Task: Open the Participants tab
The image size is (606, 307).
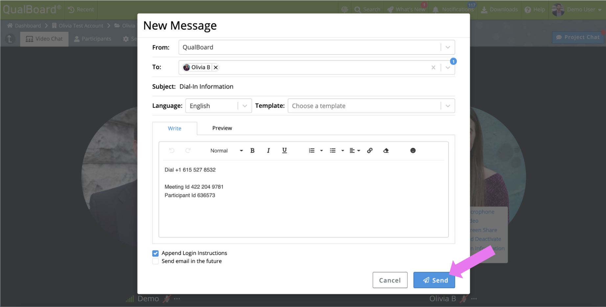Action: pyautogui.click(x=93, y=39)
